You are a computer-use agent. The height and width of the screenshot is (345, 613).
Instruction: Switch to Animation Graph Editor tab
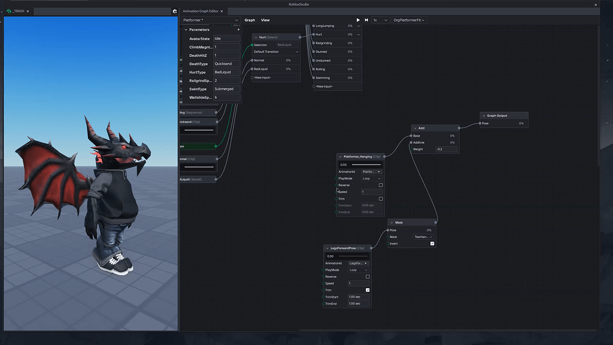[201, 11]
